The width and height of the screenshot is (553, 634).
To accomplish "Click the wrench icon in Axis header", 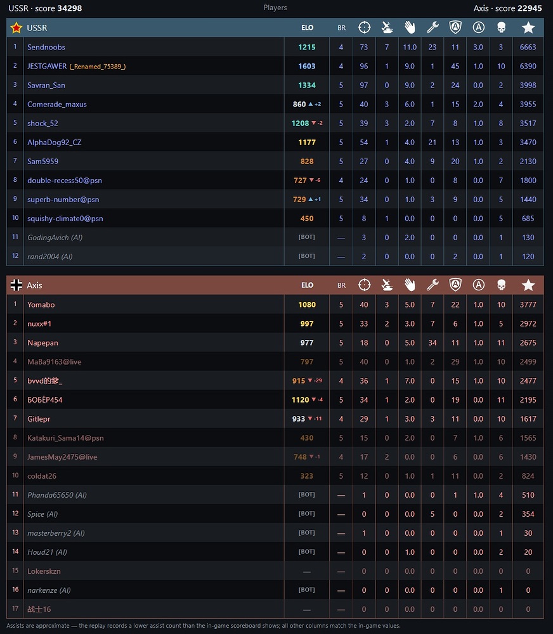I will click(433, 285).
